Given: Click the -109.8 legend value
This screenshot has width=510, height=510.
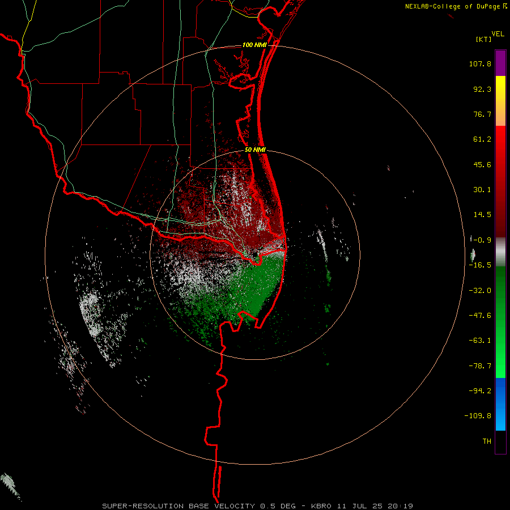Looking at the screenshot, I should tap(478, 416).
